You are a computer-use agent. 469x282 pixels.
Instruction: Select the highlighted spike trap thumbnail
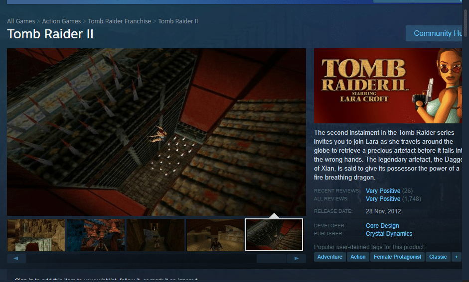click(274, 235)
